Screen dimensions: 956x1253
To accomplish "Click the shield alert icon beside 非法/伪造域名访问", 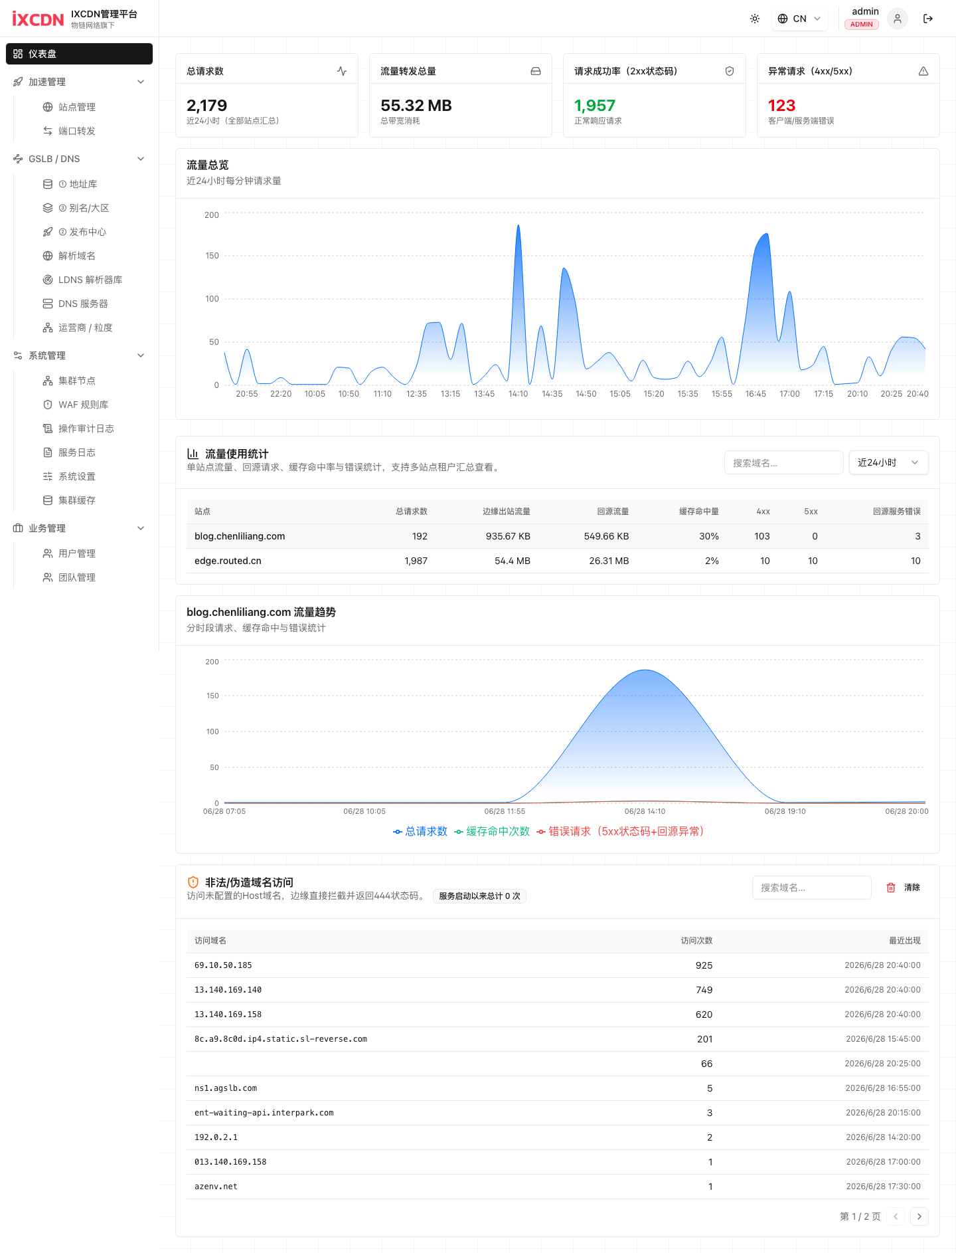I will (x=193, y=882).
